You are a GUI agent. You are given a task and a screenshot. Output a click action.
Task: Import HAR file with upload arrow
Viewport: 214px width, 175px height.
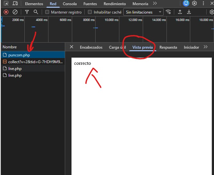[180, 12]
